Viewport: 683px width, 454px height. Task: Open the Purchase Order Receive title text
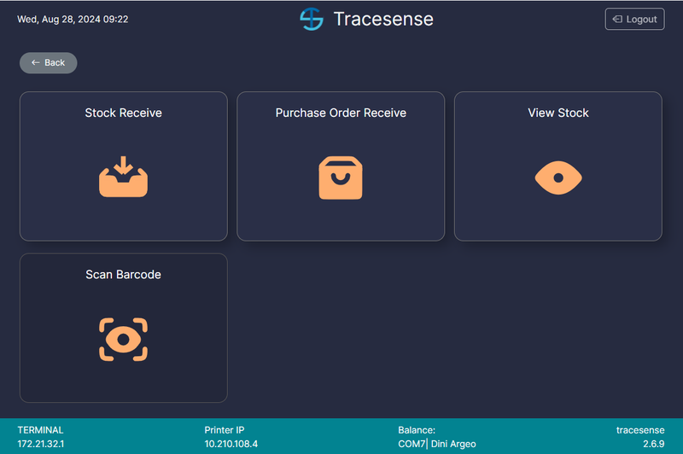coord(341,113)
